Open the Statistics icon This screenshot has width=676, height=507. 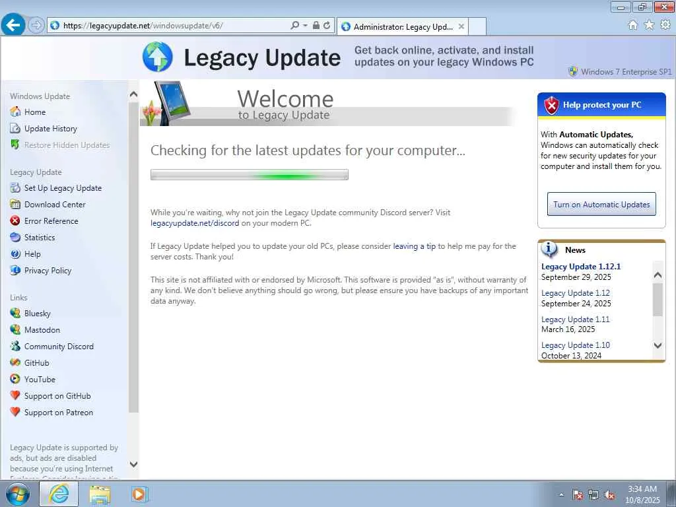(15, 237)
